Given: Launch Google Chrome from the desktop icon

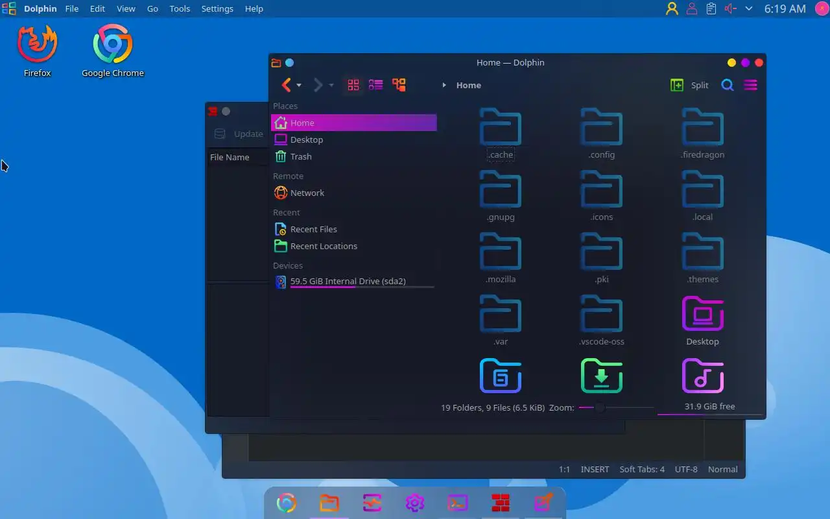Looking at the screenshot, I should pyautogui.click(x=113, y=51).
